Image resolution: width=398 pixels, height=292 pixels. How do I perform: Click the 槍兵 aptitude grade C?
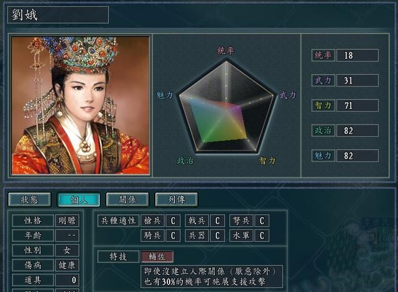click(173, 220)
